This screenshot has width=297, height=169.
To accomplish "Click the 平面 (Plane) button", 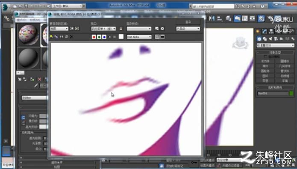I will point(285,81).
